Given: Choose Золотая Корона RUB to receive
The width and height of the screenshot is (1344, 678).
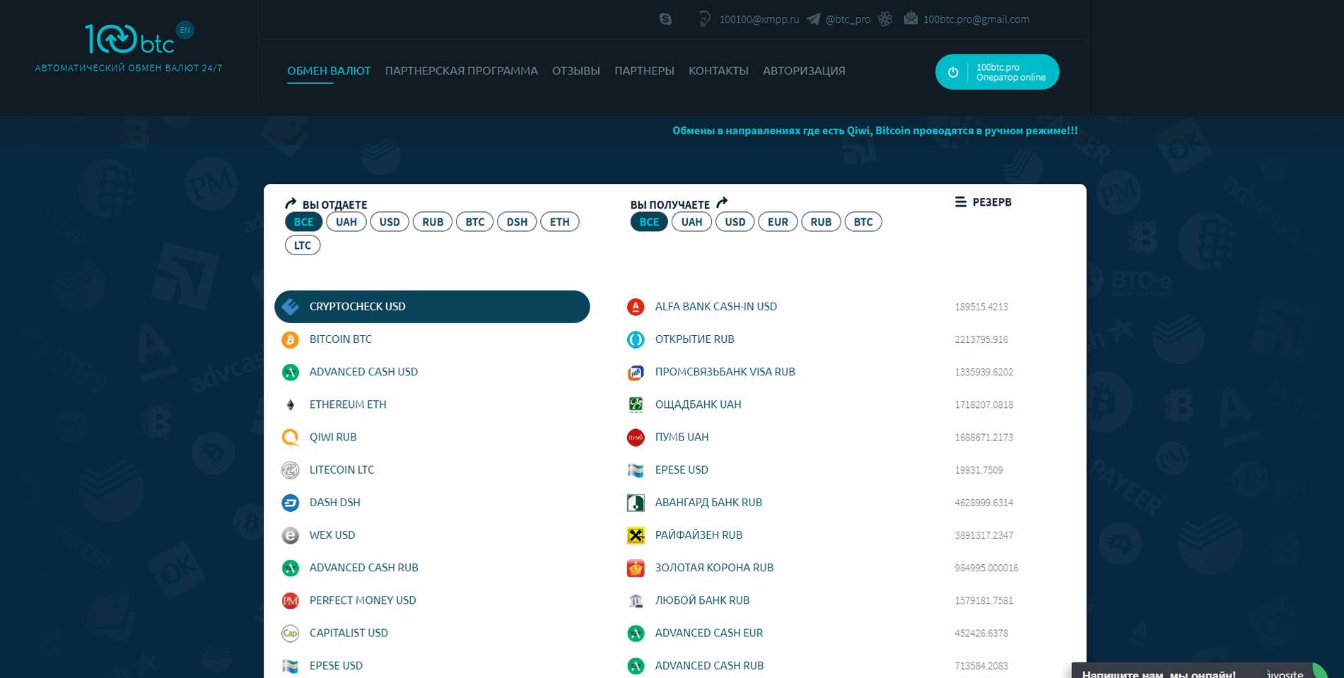Looking at the screenshot, I should click(x=713, y=568).
